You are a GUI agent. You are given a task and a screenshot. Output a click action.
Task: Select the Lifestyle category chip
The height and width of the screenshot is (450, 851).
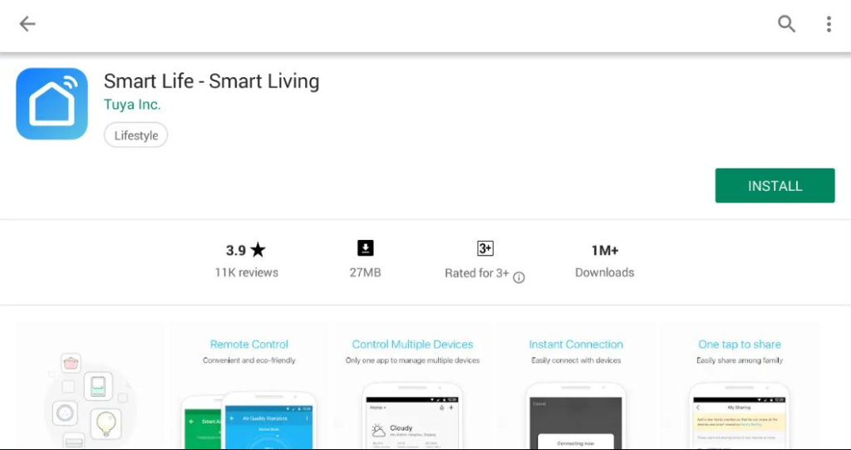[x=135, y=135]
